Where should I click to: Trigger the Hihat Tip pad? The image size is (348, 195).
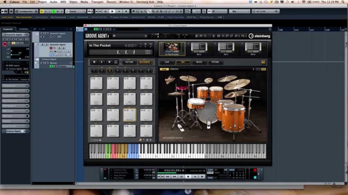tap(130, 115)
